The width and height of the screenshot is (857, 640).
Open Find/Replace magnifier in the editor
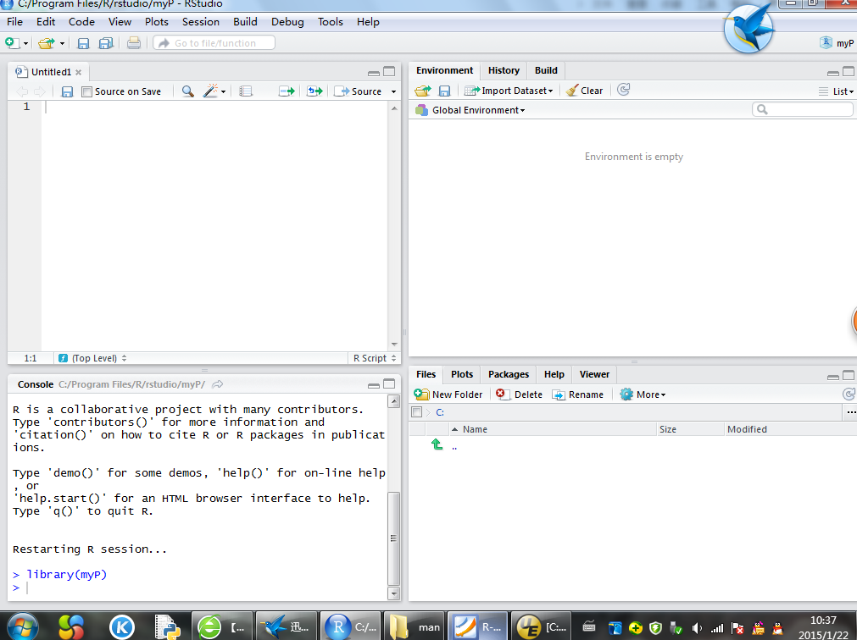[x=187, y=91]
